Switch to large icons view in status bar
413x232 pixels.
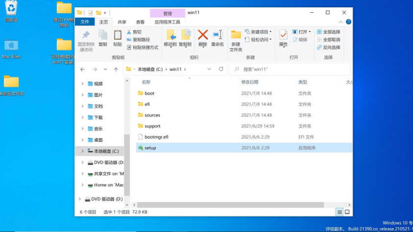tap(347, 212)
